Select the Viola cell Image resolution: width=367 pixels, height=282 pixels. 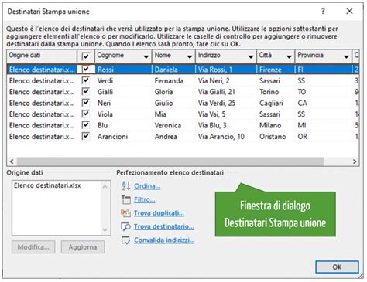pyautogui.click(x=123, y=114)
